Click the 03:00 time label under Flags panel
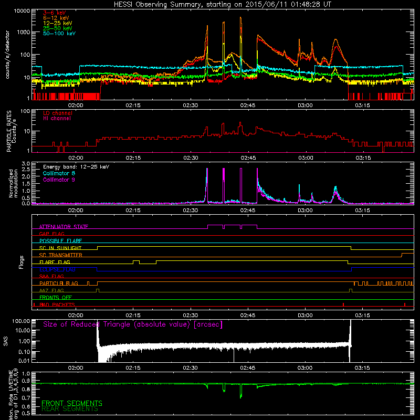 click(305, 316)
